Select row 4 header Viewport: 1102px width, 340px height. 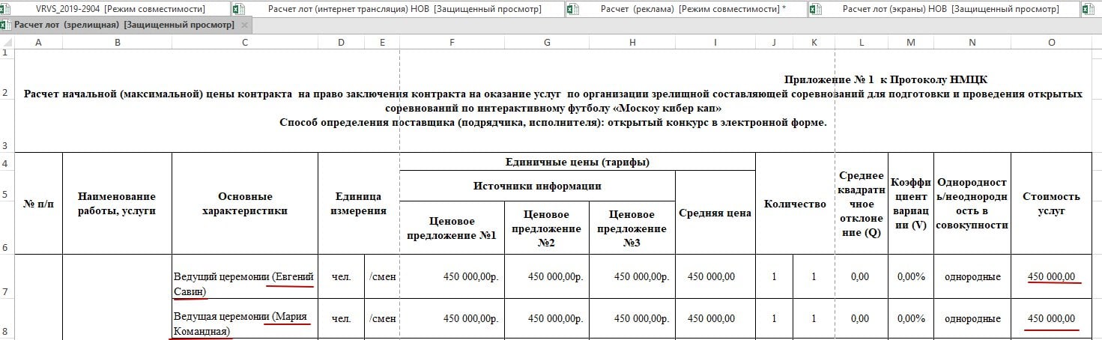[x=7, y=161]
